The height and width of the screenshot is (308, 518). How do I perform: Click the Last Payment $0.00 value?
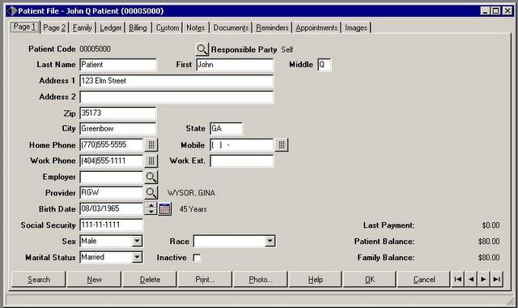(490, 225)
